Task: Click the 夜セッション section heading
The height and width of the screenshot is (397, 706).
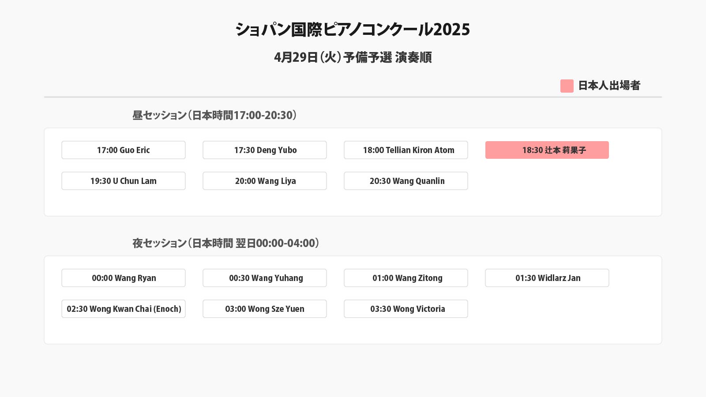Action: (226, 243)
